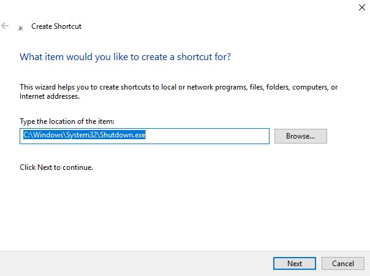Viewport: 370px width, 276px height.
Task: Click the "Create Shortcut" window title text
Action: tap(56, 27)
